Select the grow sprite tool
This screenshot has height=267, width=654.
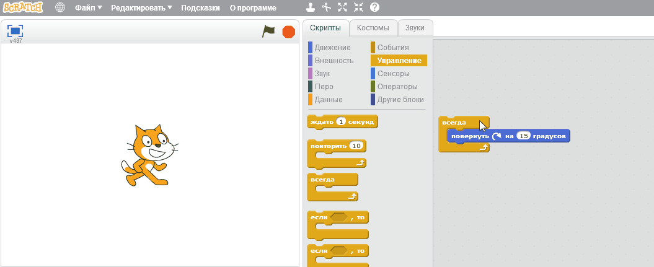pos(343,8)
